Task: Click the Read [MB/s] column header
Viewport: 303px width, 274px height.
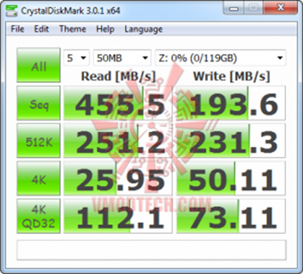Action: click(x=118, y=76)
